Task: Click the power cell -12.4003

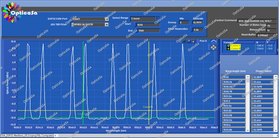Action: coord(262,96)
